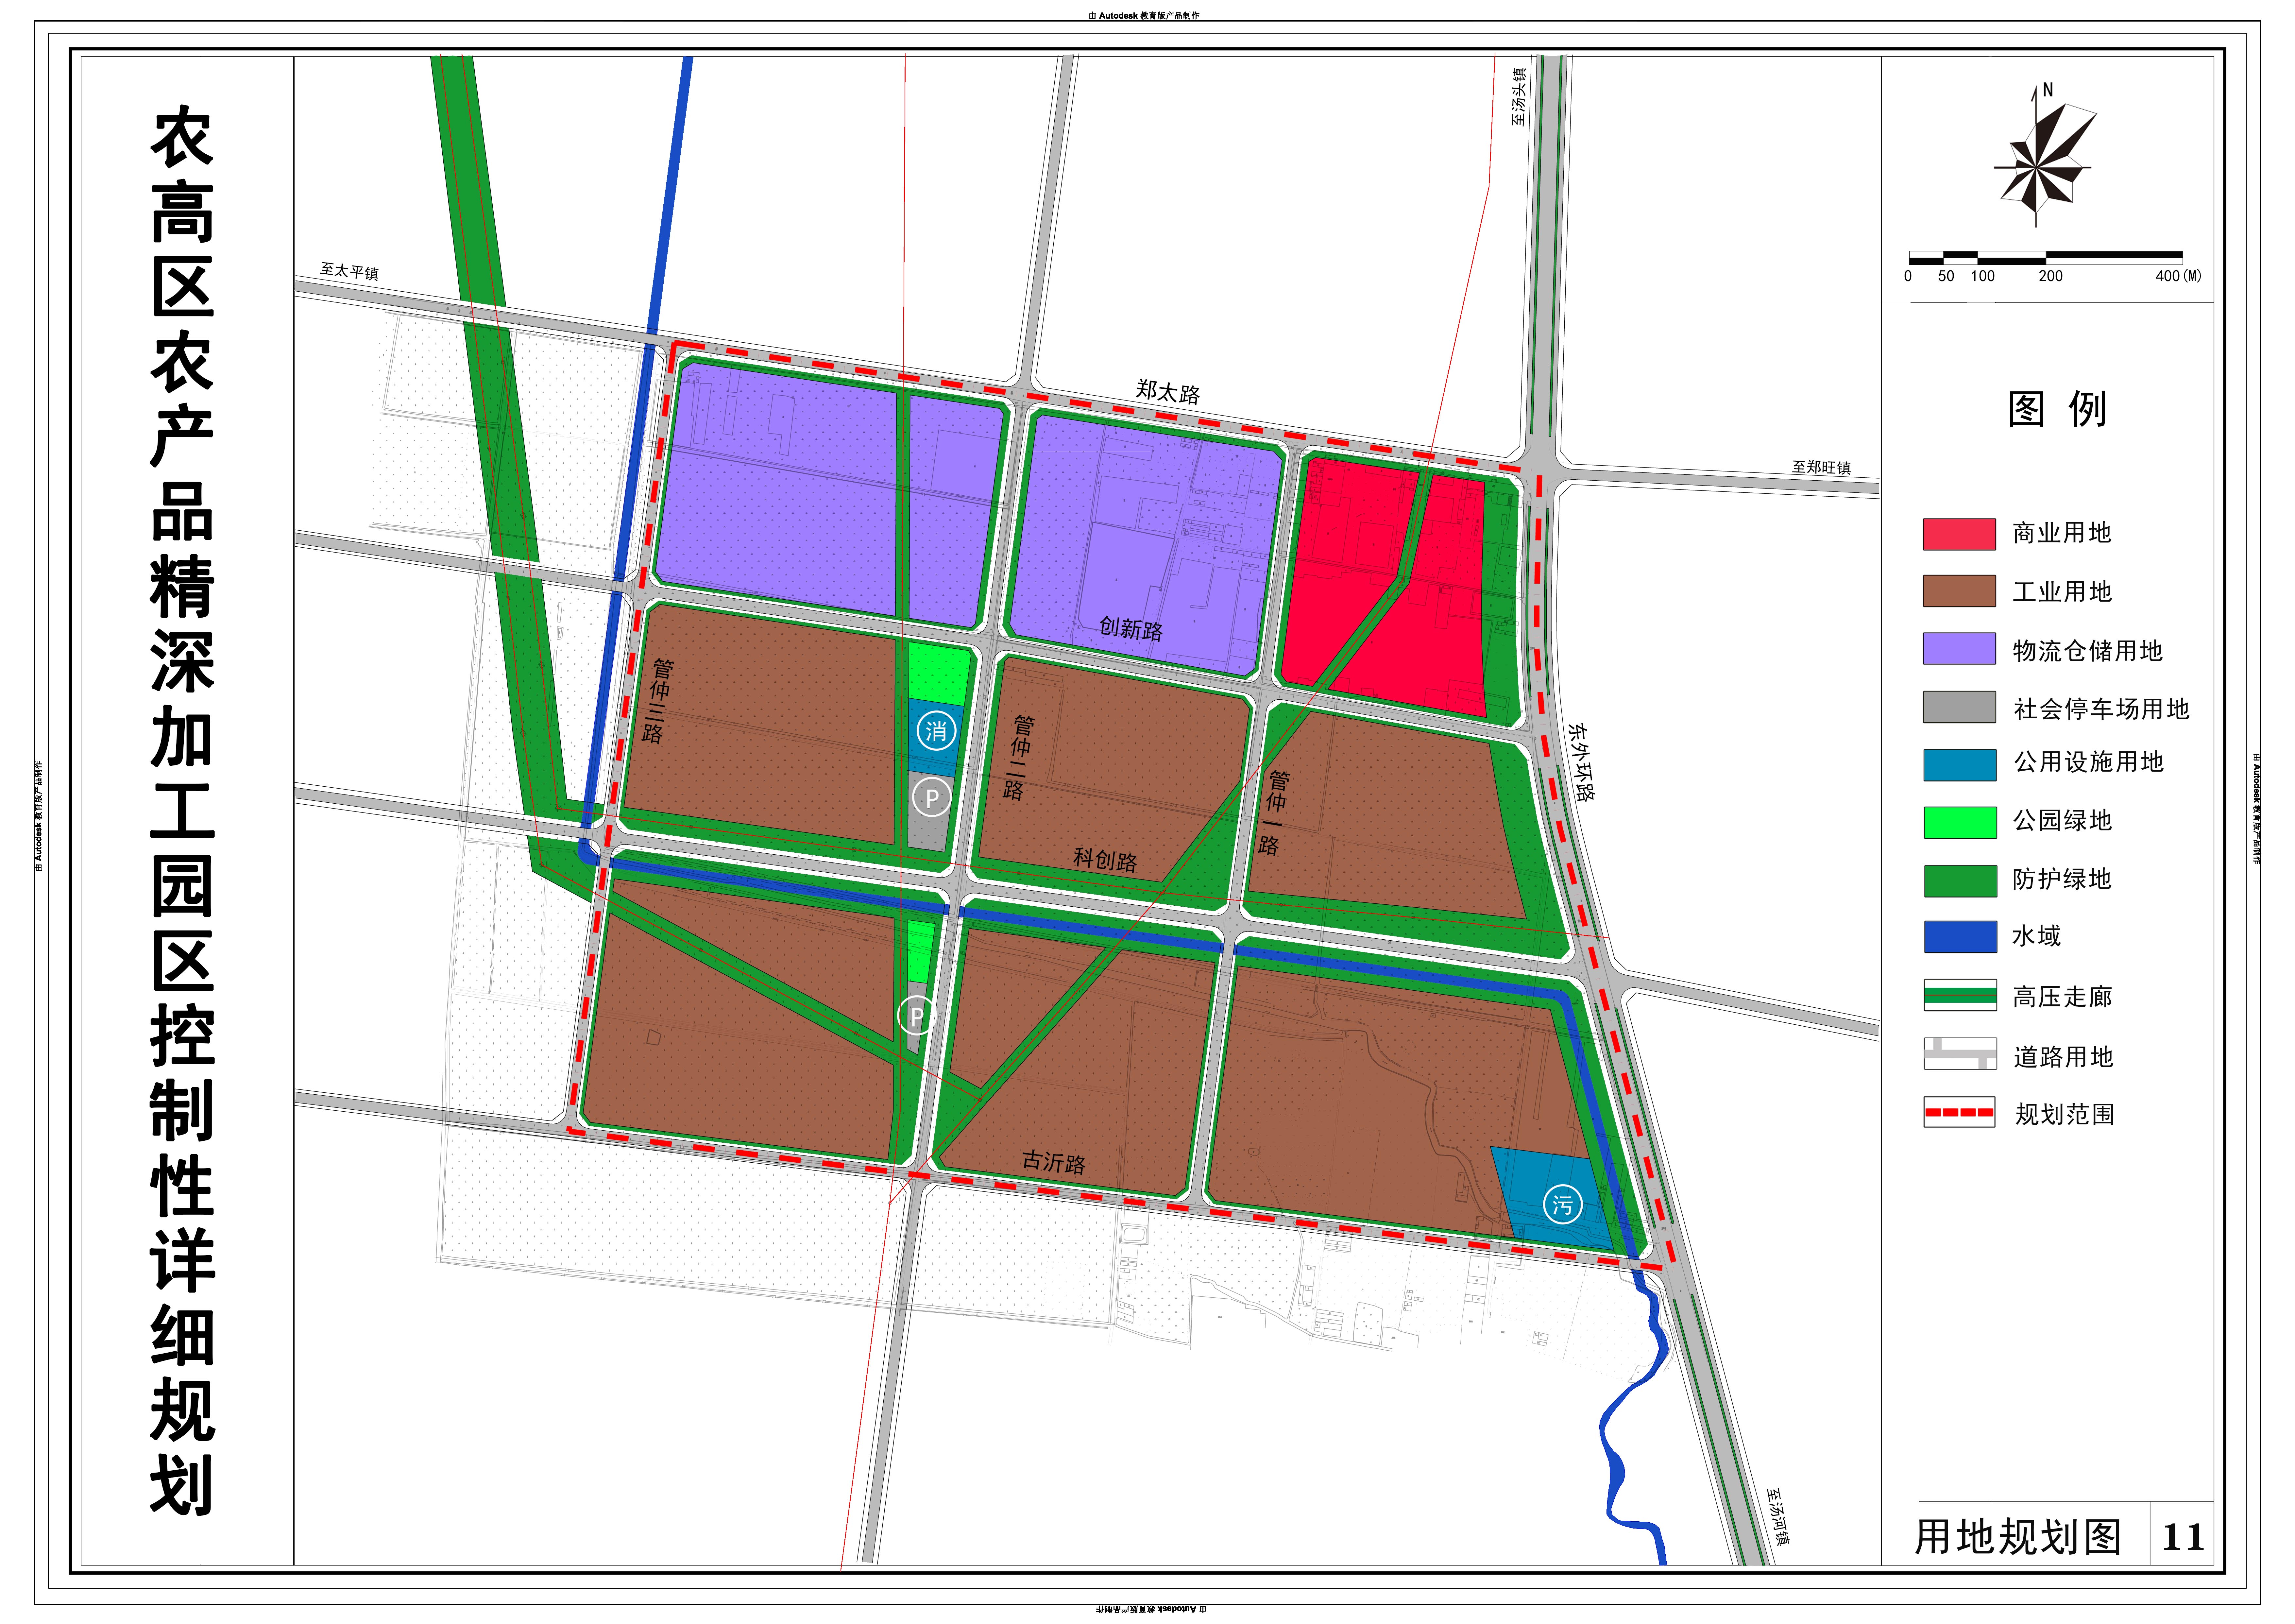Click the fire station 消 circle symbol
Screen dimensions: 2295x1624
[x=936, y=731]
